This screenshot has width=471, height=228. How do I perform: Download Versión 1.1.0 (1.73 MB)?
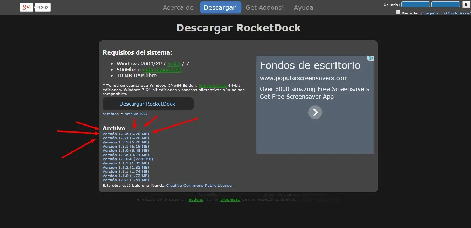point(126,176)
